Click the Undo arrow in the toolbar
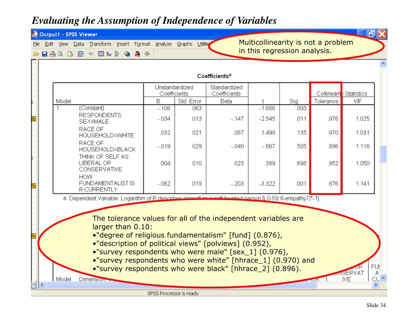This screenshot has width=418, height=314. point(91,54)
